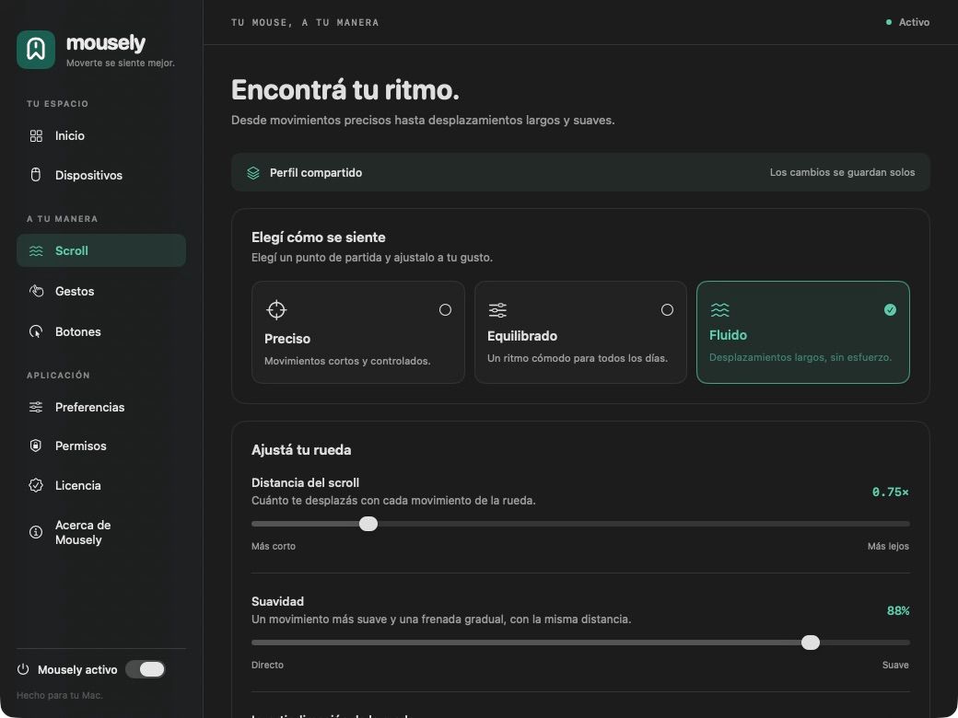Click the Perfil compartido layers icon
This screenshot has width=958, height=718.
coord(253,173)
